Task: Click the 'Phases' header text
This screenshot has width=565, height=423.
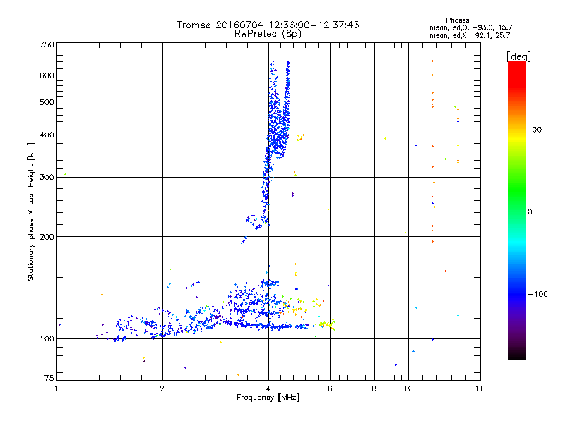Action: [457, 20]
